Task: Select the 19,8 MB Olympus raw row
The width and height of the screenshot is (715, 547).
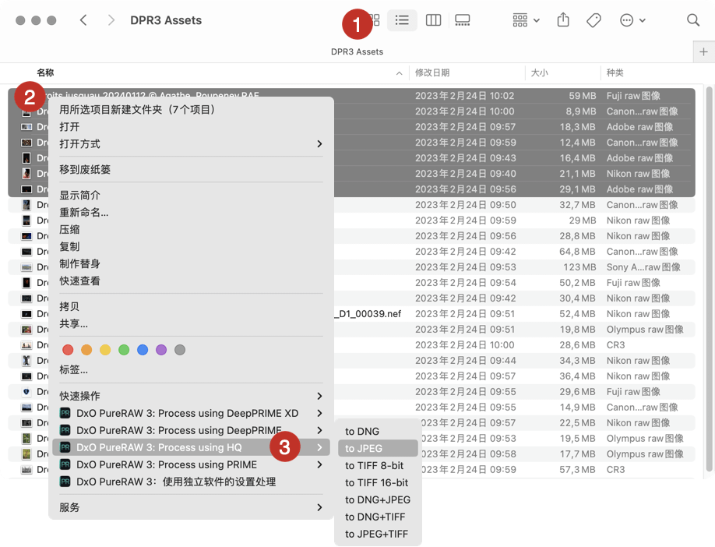Action: (x=351, y=330)
